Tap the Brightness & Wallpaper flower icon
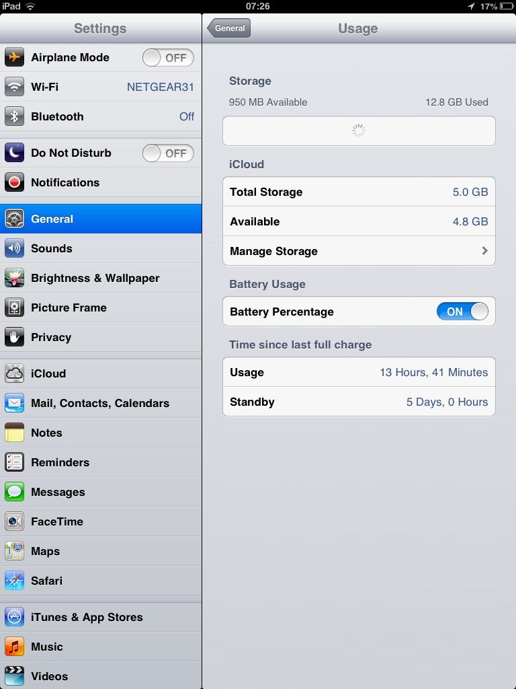Screen dimensions: 516x689 (x=14, y=278)
